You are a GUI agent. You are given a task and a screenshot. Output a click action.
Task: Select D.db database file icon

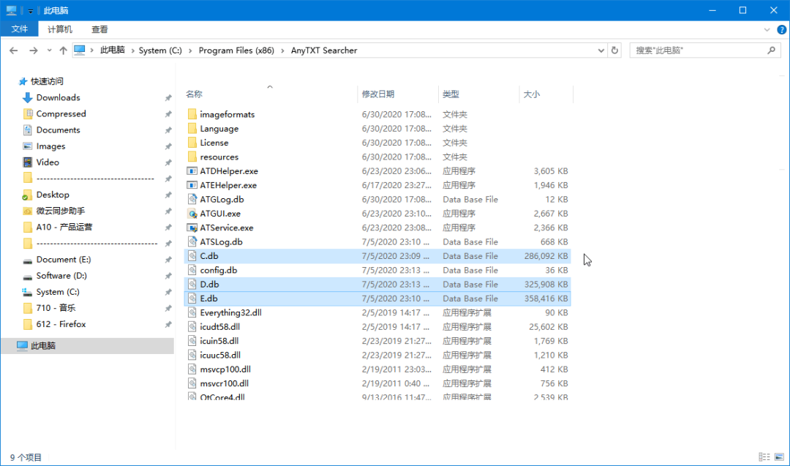[x=192, y=284]
